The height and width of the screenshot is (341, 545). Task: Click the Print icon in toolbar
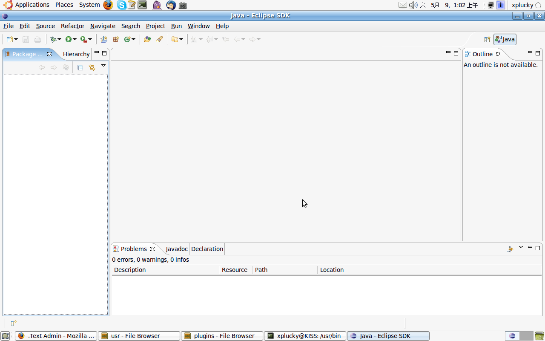pyautogui.click(x=37, y=39)
